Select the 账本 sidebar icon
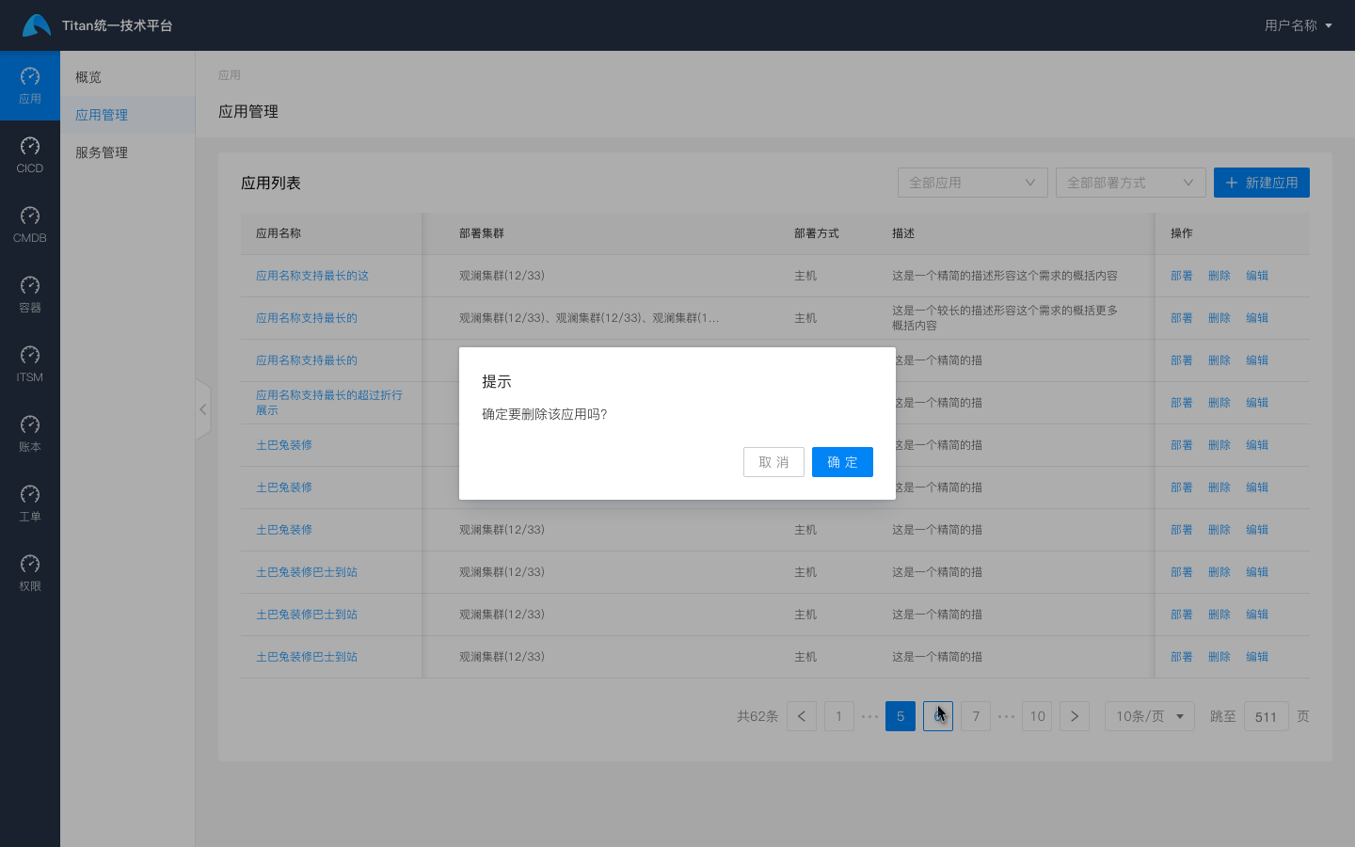Viewport: 1355px width, 847px height. point(30,434)
